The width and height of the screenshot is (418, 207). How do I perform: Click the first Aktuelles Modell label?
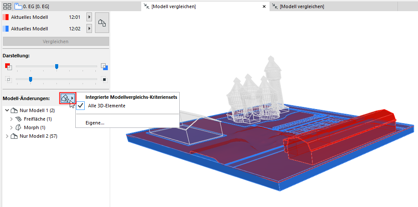pyautogui.click(x=30, y=17)
